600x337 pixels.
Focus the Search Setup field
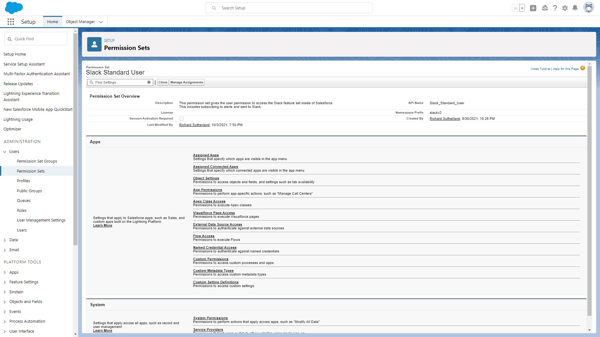click(289, 8)
